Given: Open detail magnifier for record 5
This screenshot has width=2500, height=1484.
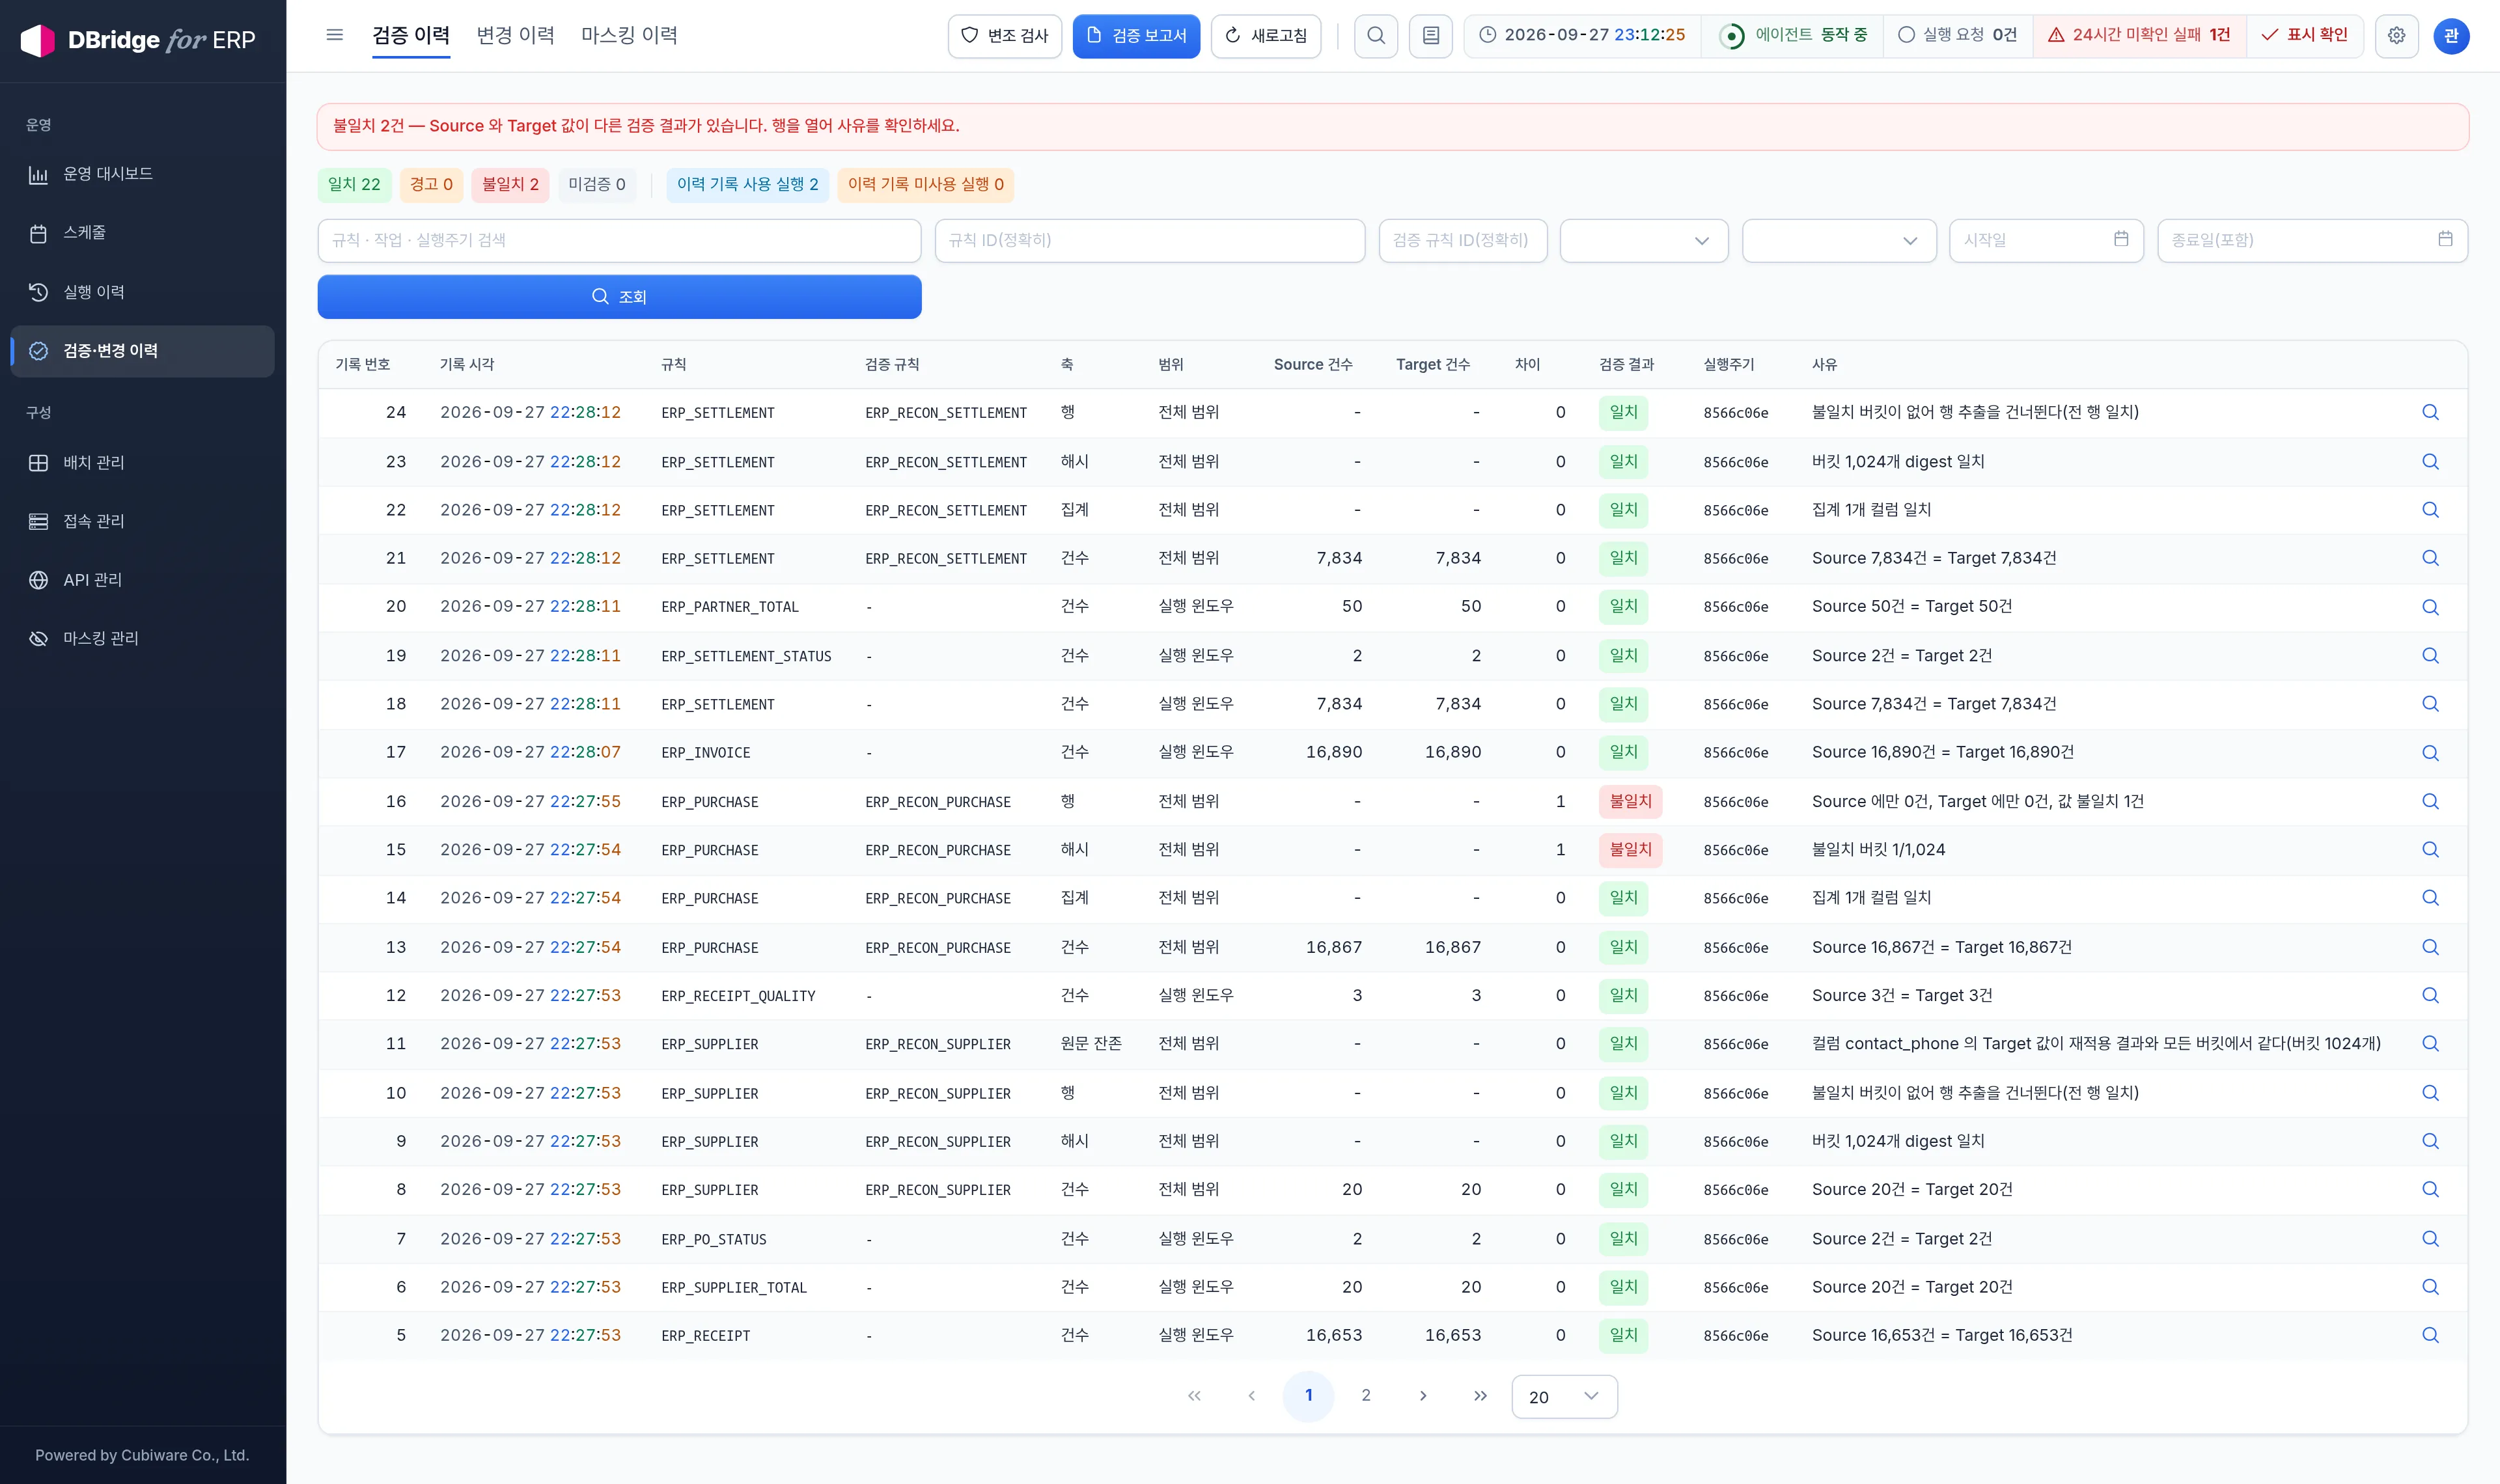Looking at the screenshot, I should (2430, 1335).
